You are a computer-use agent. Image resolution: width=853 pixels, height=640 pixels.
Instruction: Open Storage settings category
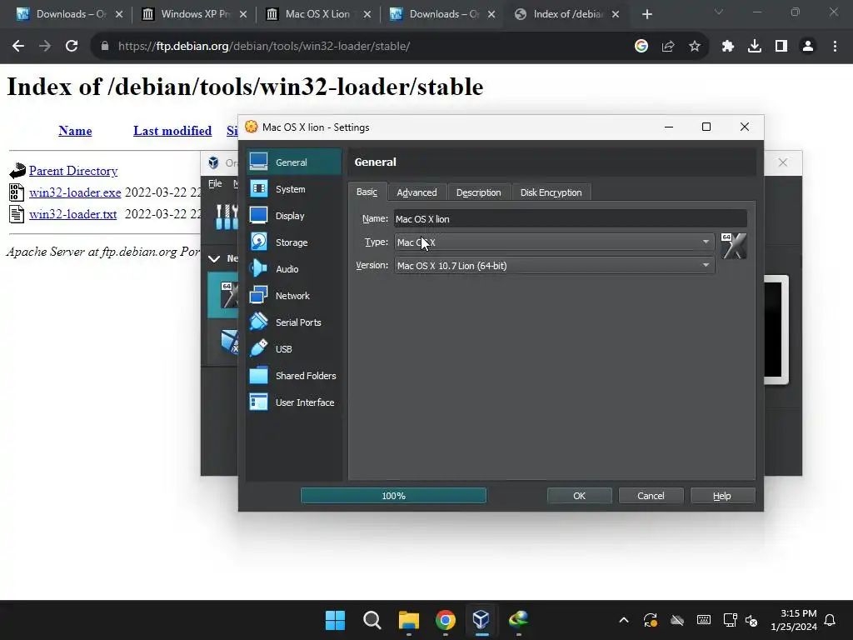pyautogui.click(x=294, y=242)
